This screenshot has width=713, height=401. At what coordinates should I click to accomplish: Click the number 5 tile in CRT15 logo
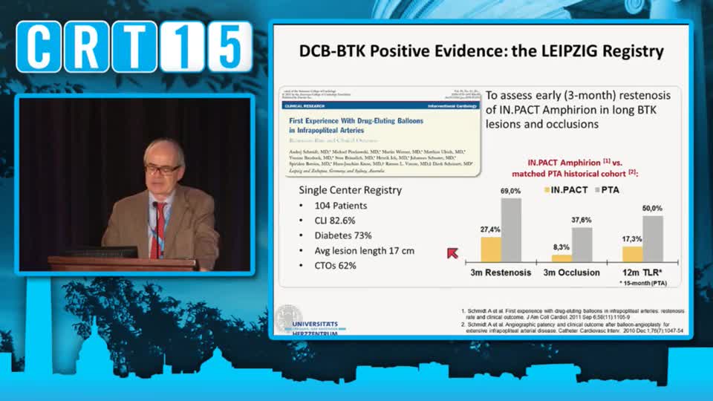[229, 47]
